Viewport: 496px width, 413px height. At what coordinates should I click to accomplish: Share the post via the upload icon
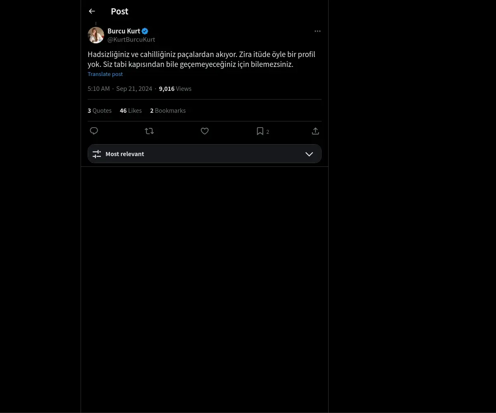pos(315,131)
